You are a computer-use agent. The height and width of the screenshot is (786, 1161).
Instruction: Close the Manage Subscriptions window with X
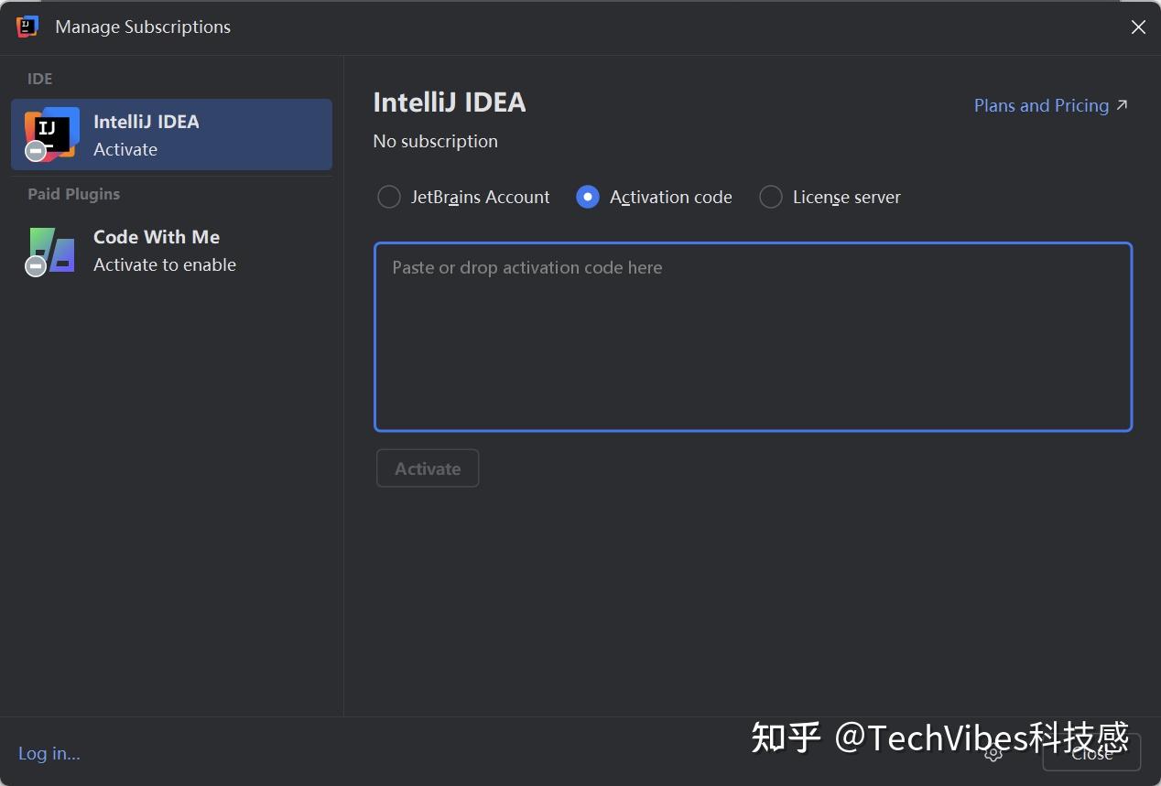pos(1138,27)
